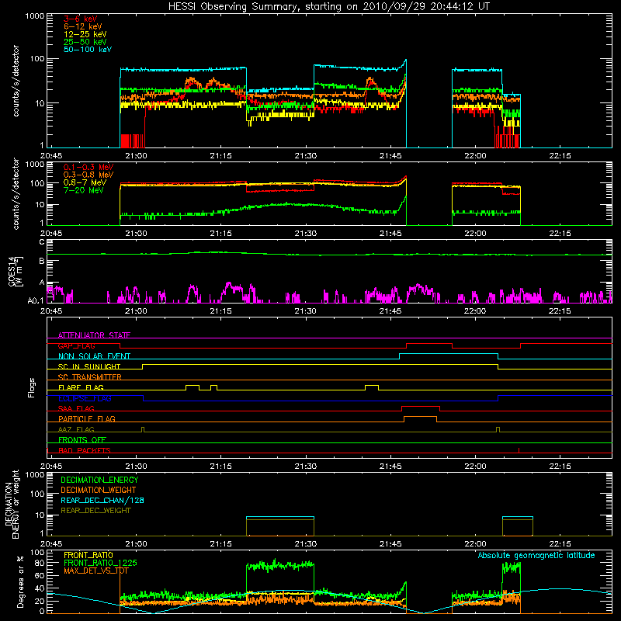Click the REAR_DEC_WEIGHT legend label

pyautogui.click(x=95, y=511)
